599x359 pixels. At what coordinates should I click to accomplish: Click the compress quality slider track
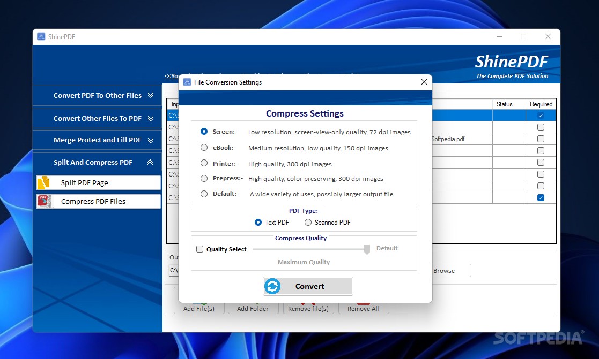tap(308, 249)
